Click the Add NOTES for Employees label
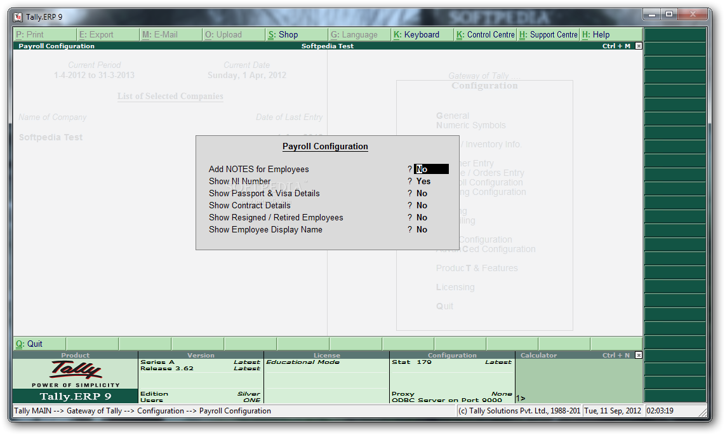The image size is (725, 435). tap(258, 169)
